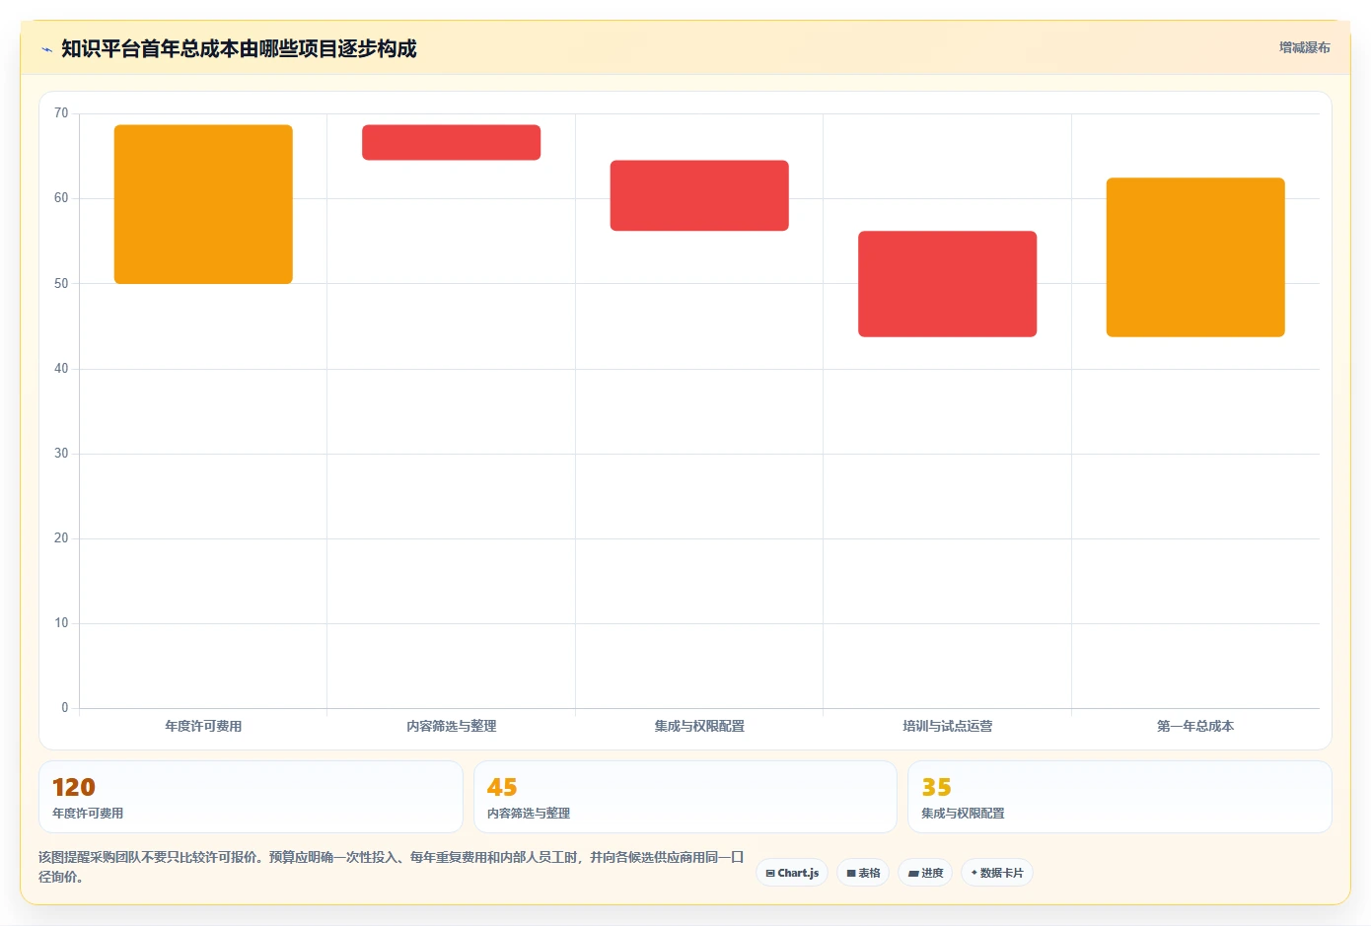Image resolution: width=1371 pixels, height=926 pixels.
Task: Click the y-axis tick label 60
Action: click(61, 198)
